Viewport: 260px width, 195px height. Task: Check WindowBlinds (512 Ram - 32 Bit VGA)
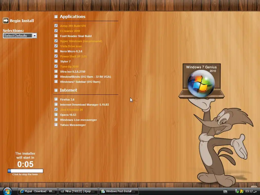point(56,76)
